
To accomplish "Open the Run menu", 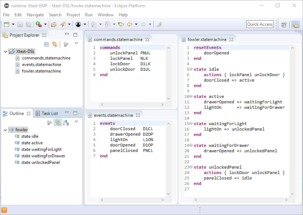I will tap(89, 15).
